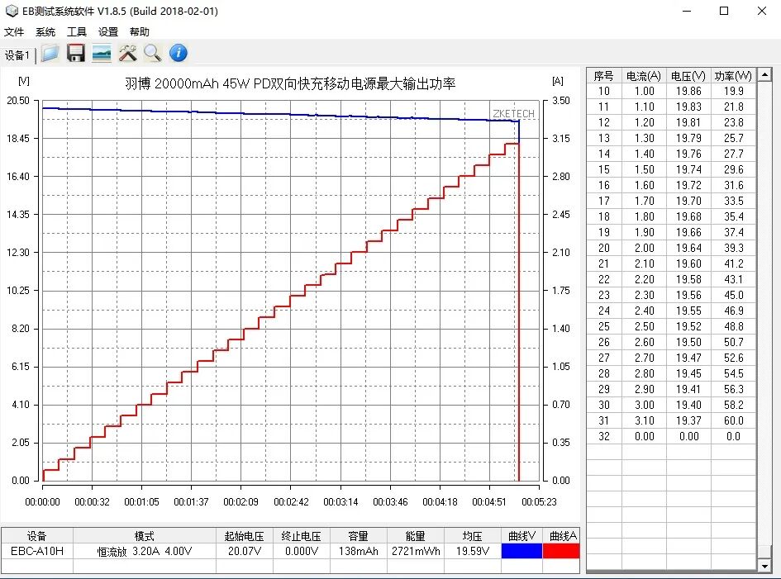Open the 文件 menu
Screen dimensions: 781x579
tap(14, 32)
